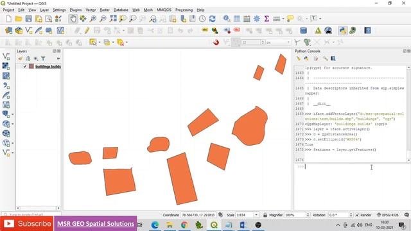Open a project using the yellow folder icon

point(19,19)
